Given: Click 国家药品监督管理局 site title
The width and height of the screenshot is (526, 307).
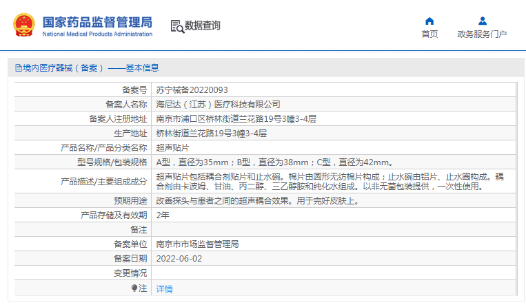Looking at the screenshot, I should pyautogui.click(x=97, y=23).
